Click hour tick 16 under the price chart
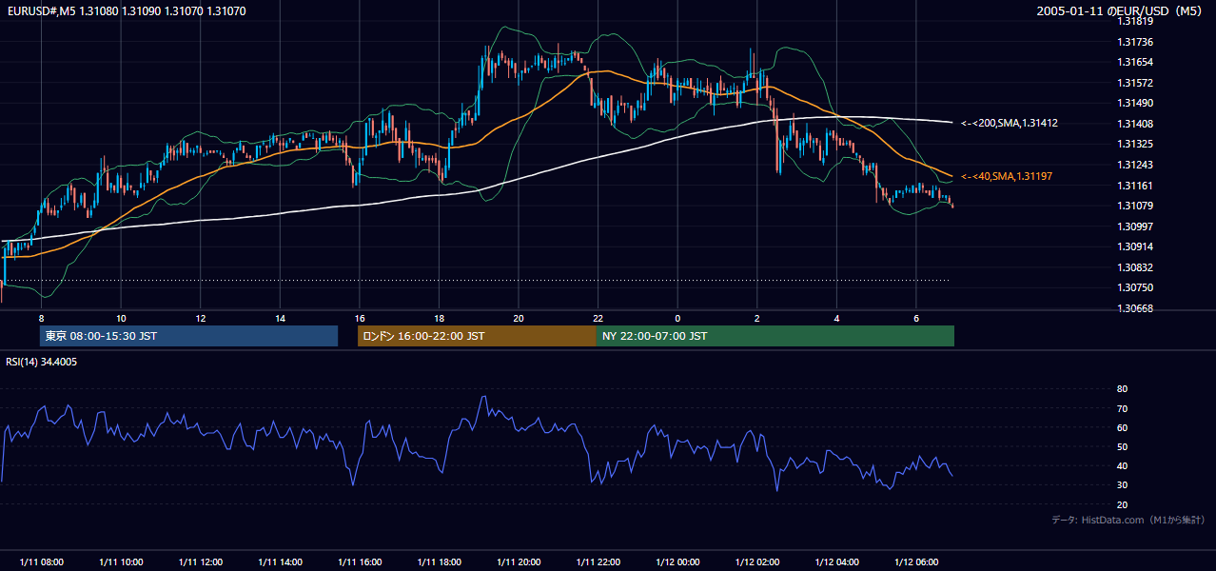The image size is (1216, 571). (359, 318)
